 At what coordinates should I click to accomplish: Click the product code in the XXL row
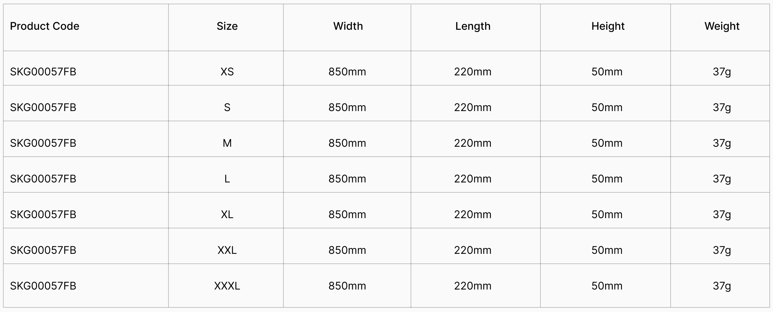pos(43,250)
